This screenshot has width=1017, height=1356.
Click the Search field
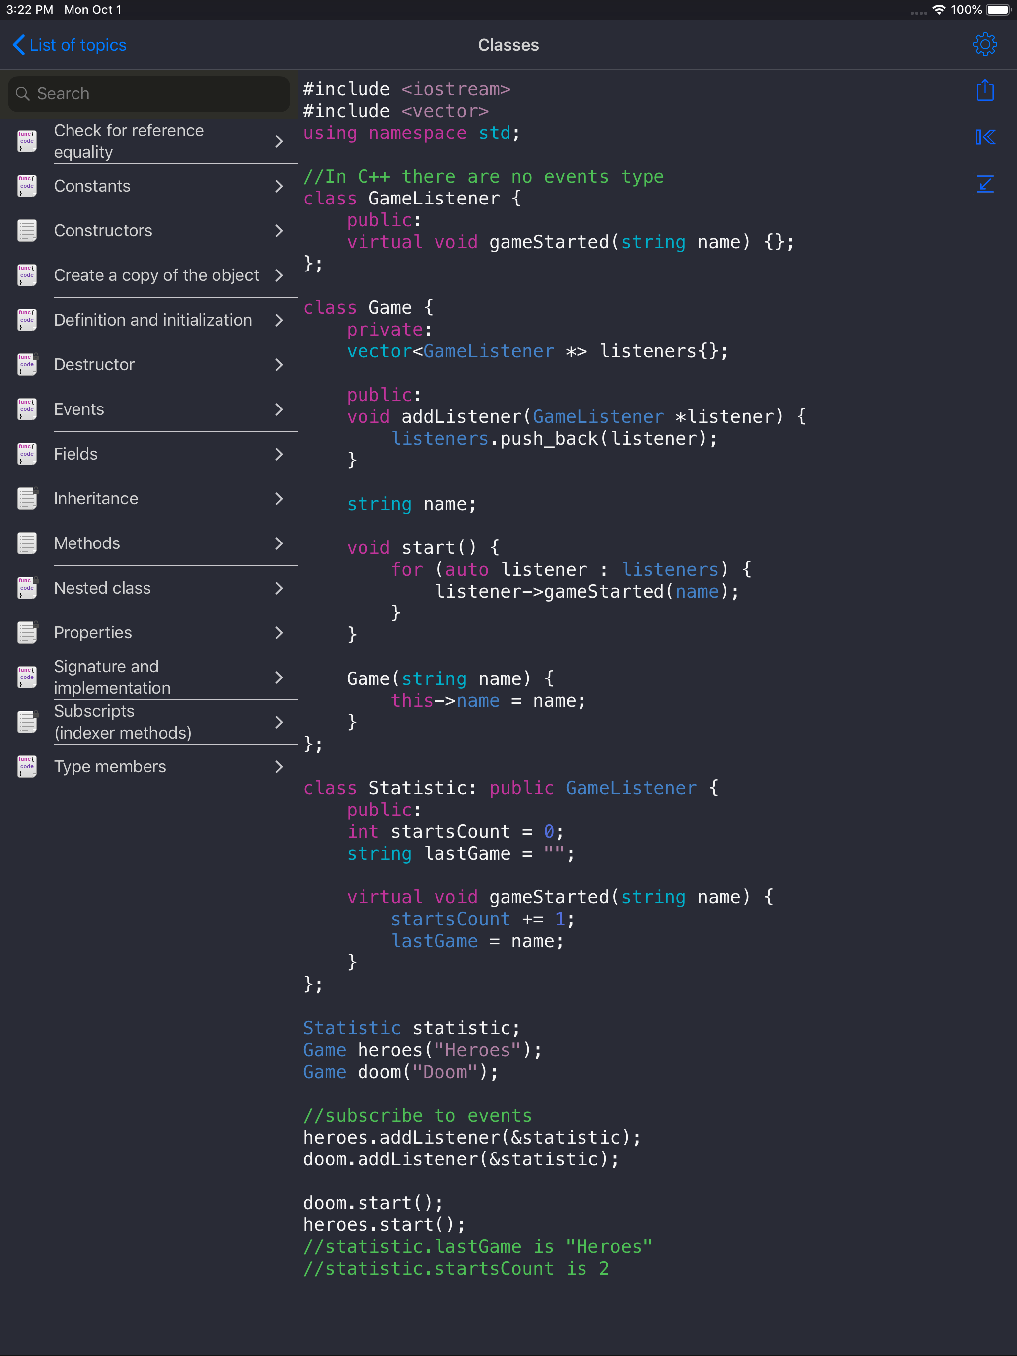tap(148, 94)
